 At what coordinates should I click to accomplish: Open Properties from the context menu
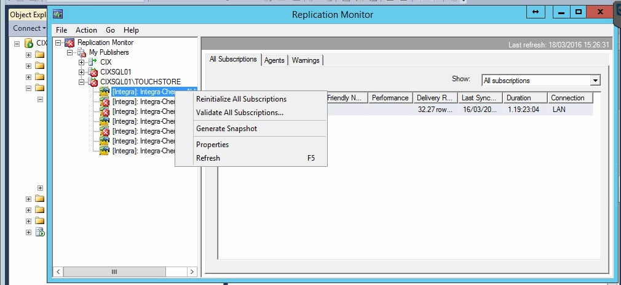(x=251, y=145)
